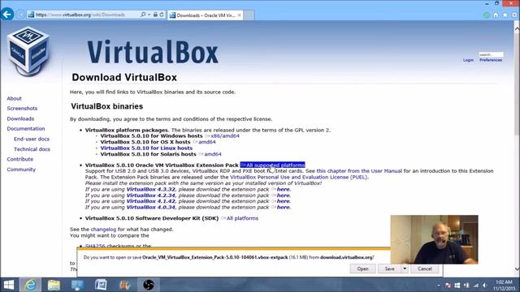Click Internet Explorer taskbar icon

point(31,285)
